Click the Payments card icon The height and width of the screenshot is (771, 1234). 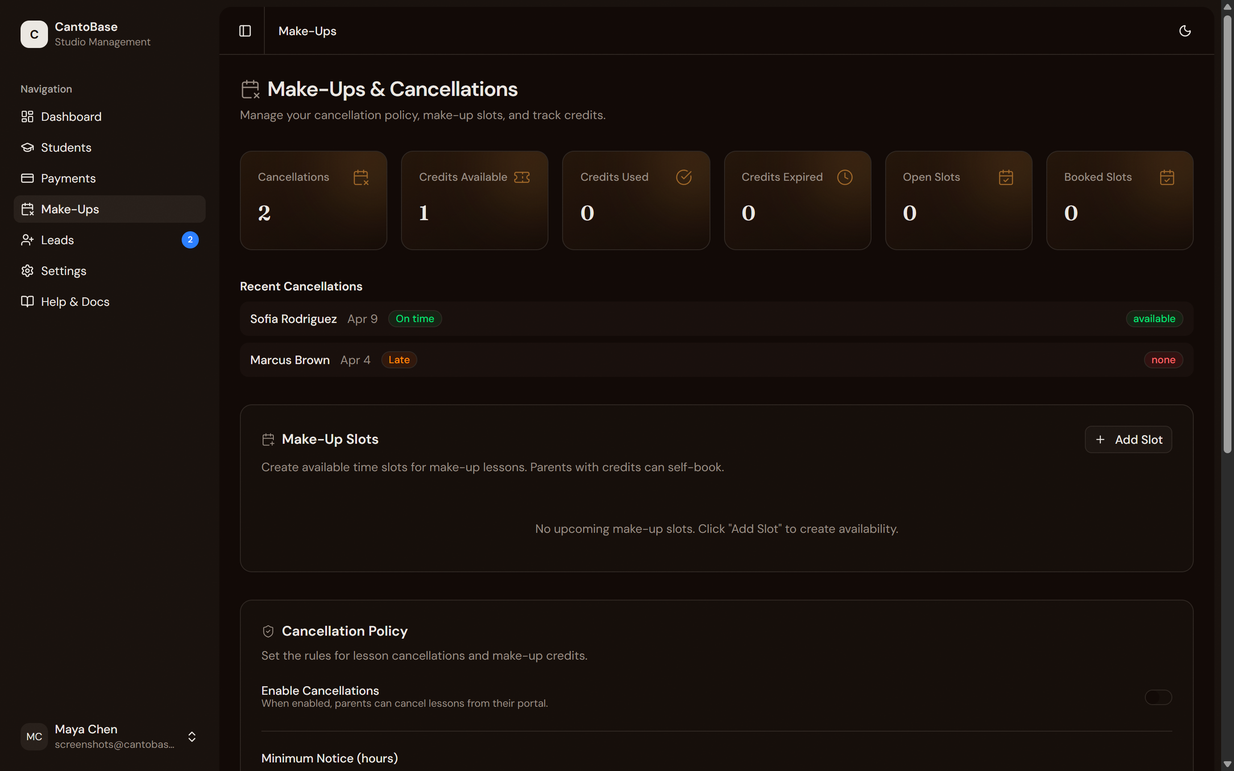click(27, 178)
